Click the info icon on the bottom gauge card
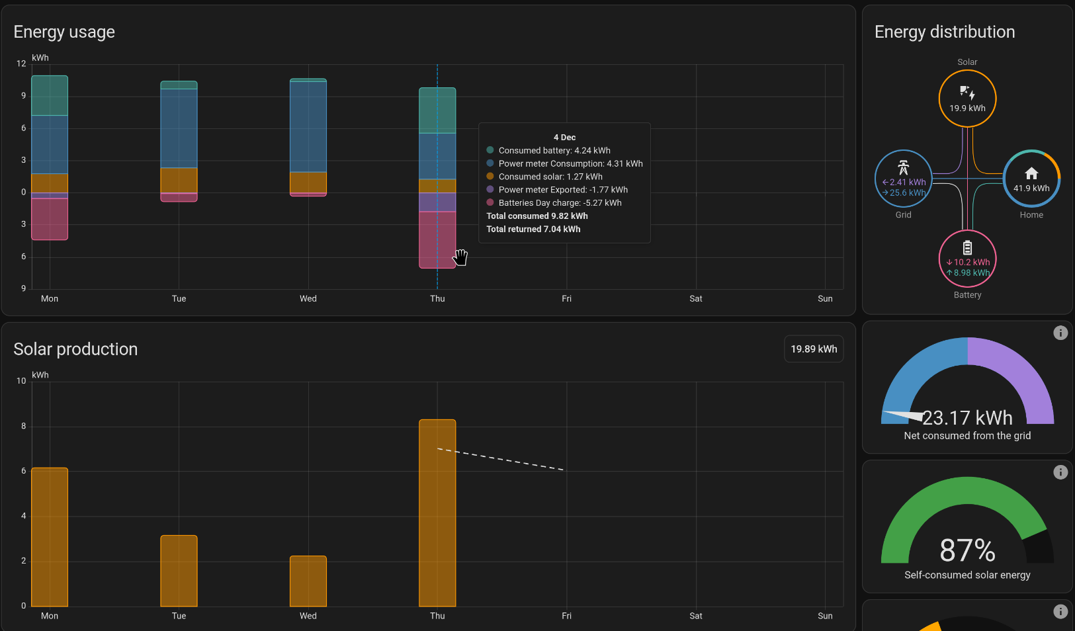Screen dimensions: 1075x631 (1060, 612)
